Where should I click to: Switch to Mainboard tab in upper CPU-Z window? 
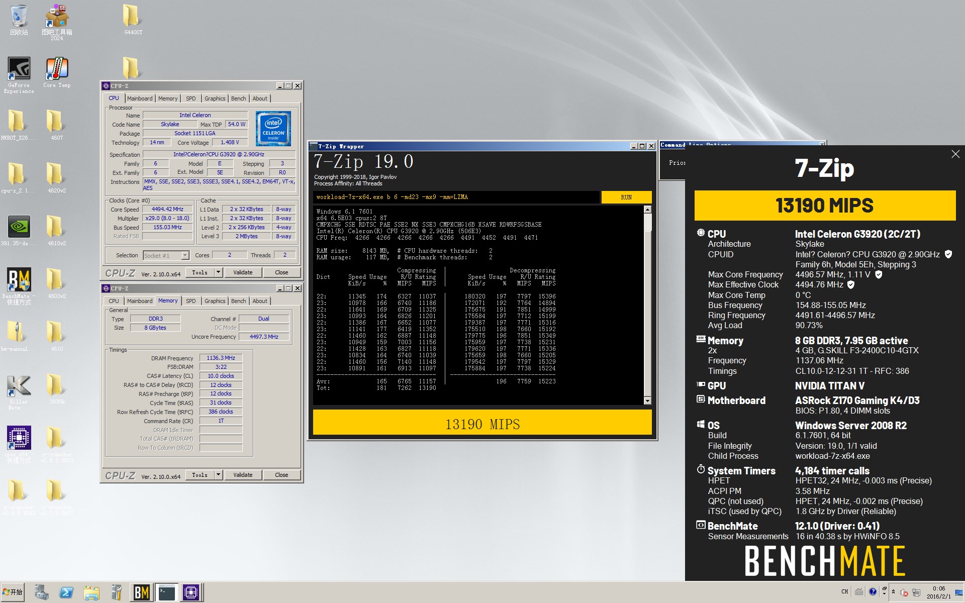point(140,98)
